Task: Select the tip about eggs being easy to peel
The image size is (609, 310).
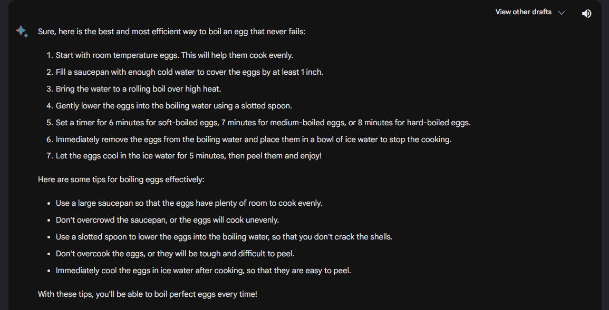Action: click(x=203, y=271)
